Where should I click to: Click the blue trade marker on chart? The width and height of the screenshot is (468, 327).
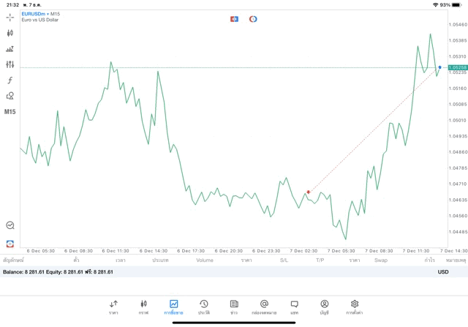439,67
